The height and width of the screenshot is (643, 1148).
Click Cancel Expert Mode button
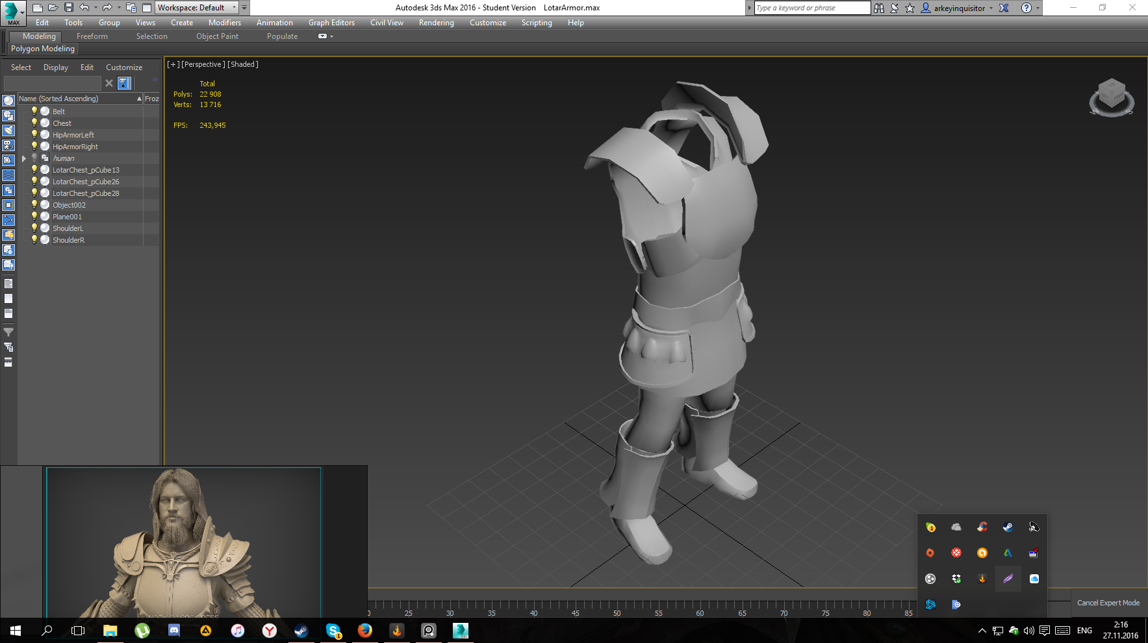1108,603
